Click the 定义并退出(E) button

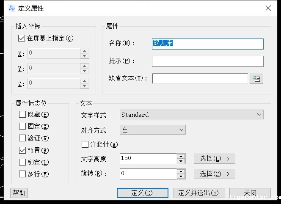pos(198,193)
